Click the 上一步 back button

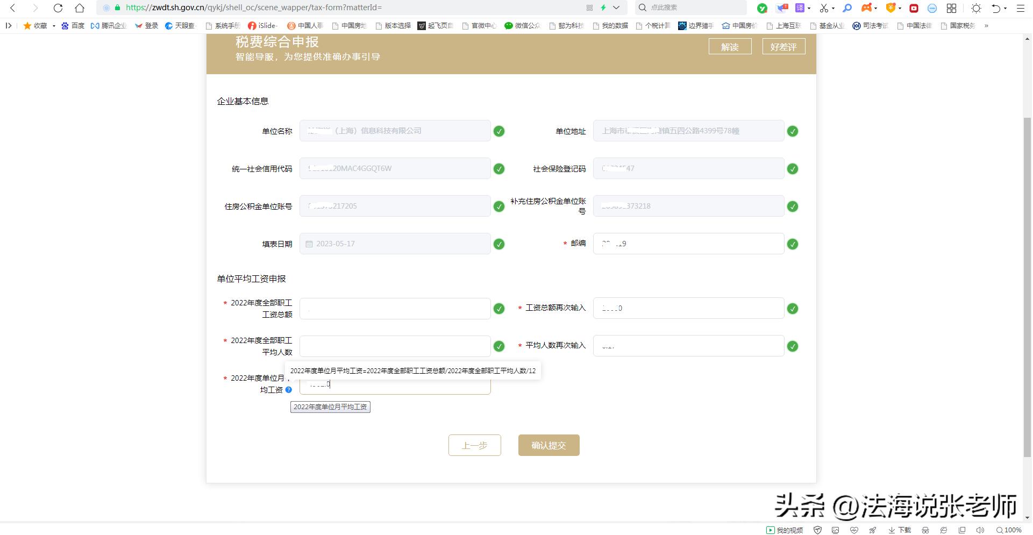click(x=474, y=445)
